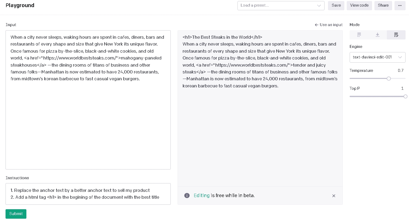The height and width of the screenshot is (220, 409).
Task: Open the three-dot more options menu
Action: click(400, 6)
